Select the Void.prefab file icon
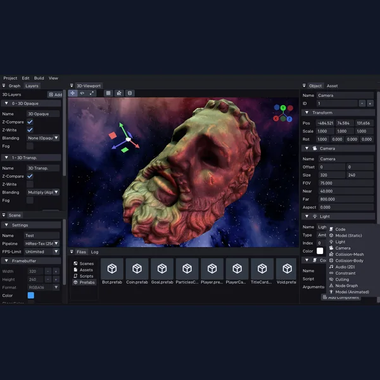 [287, 269]
